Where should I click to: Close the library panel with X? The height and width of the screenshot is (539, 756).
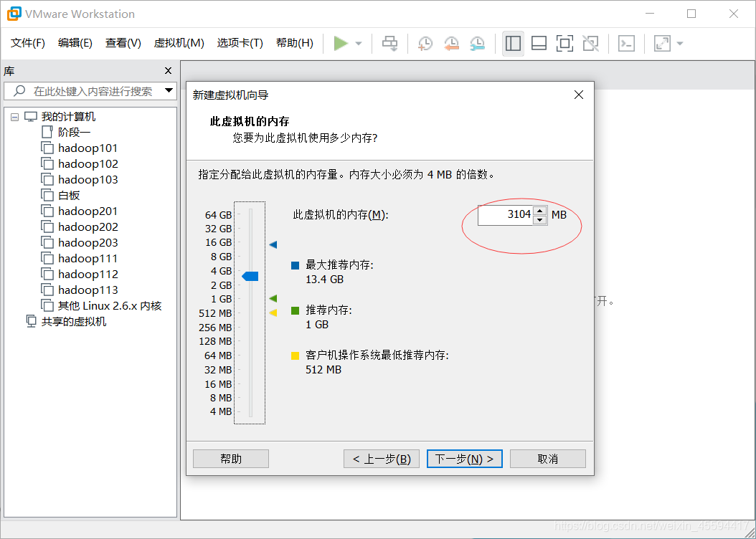[x=169, y=71]
